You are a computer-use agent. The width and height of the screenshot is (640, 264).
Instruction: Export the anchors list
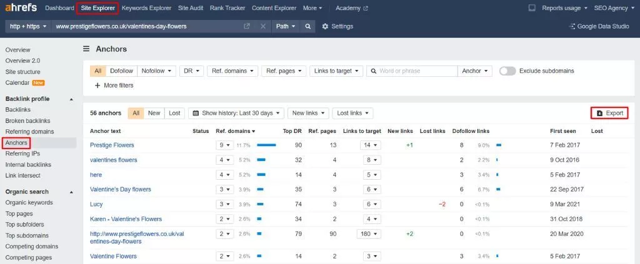[609, 113]
